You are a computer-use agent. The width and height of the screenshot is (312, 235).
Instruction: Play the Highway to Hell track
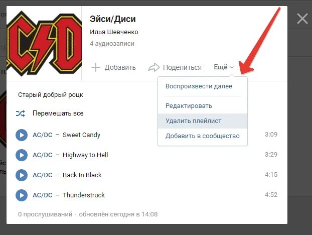(22, 155)
